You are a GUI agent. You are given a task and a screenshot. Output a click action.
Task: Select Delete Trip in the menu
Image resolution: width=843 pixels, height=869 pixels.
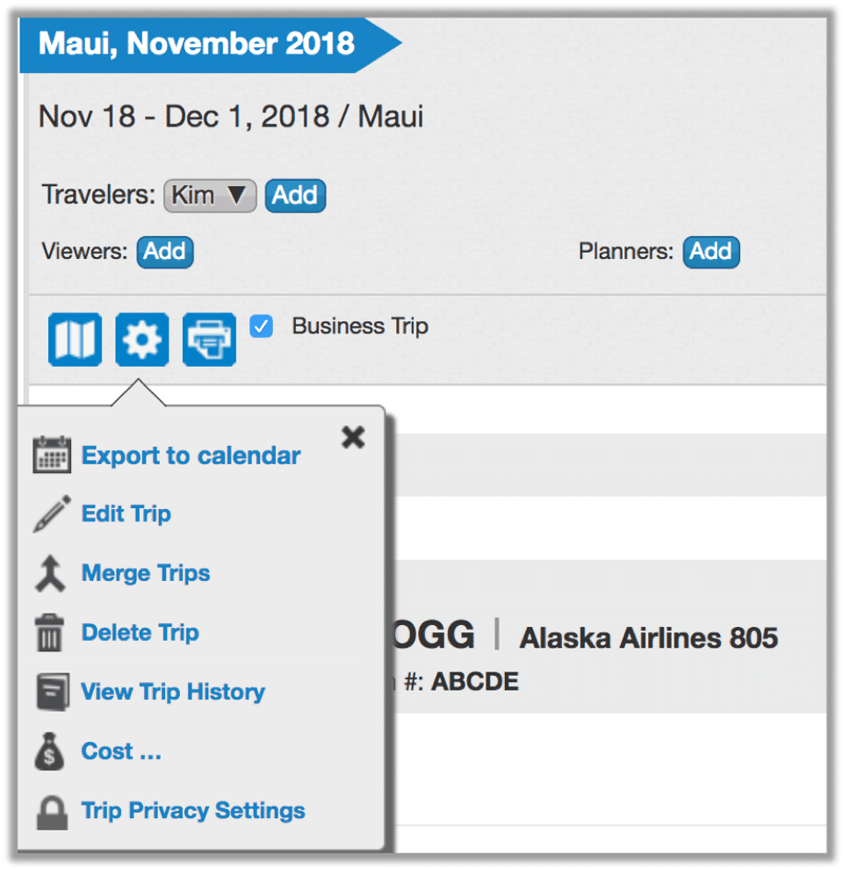pyautogui.click(x=140, y=632)
